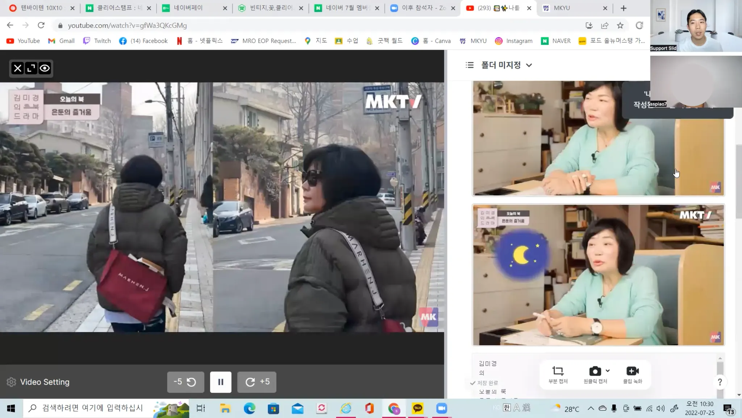Click the partial capture crop icon
Viewport: 742px width, 418px height.
click(558, 371)
